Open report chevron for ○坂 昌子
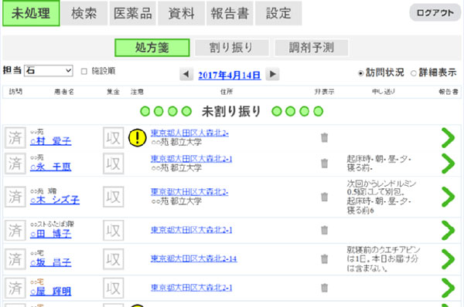This screenshot has height=307, width=464. coord(448,259)
